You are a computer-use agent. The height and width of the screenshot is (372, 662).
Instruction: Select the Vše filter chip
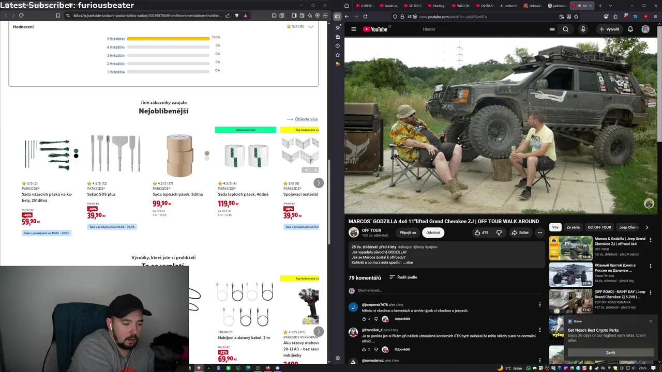point(555,227)
